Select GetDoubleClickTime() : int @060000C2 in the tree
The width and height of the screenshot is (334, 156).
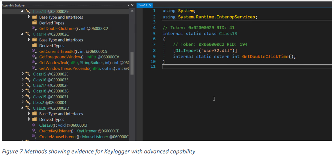[x=74, y=28]
